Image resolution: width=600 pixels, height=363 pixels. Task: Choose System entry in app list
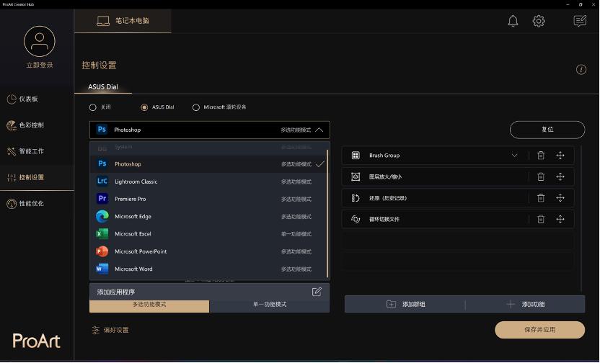(209, 148)
